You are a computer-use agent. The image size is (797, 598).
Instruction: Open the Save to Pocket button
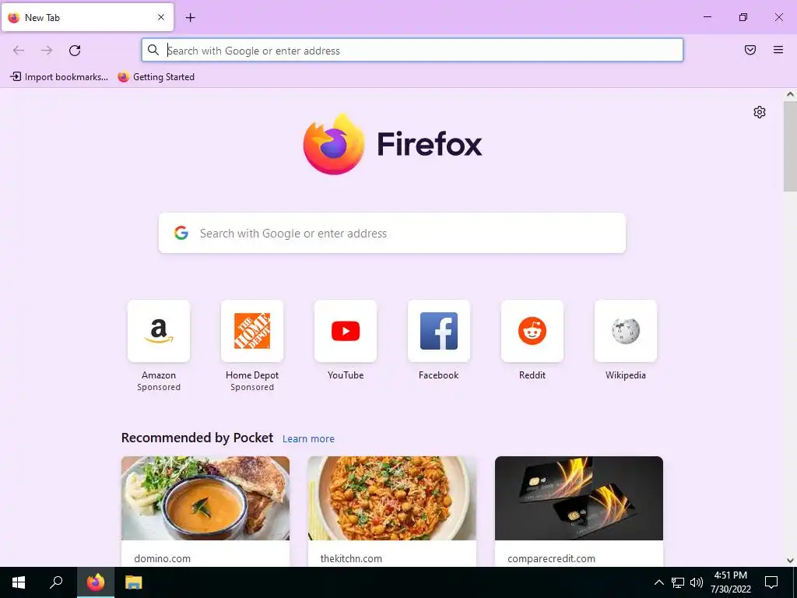pyautogui.click(x=750, y=50)
